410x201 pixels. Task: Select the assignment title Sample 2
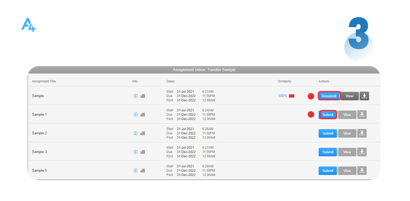pyautogui.click(x=39, y=133)
